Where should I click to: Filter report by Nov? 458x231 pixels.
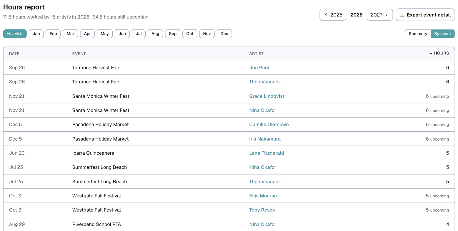click(207, 34)
